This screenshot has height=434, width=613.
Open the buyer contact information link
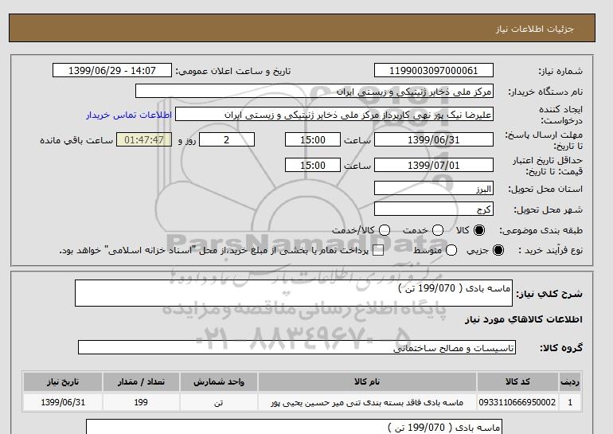pyautogui.click(x=129, y=115)
